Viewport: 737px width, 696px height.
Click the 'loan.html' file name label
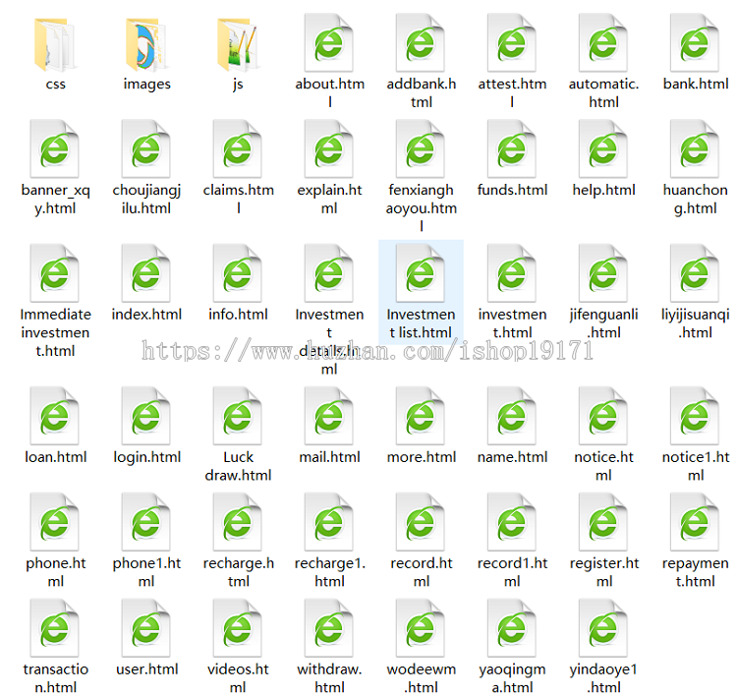(x=55, y=457)
